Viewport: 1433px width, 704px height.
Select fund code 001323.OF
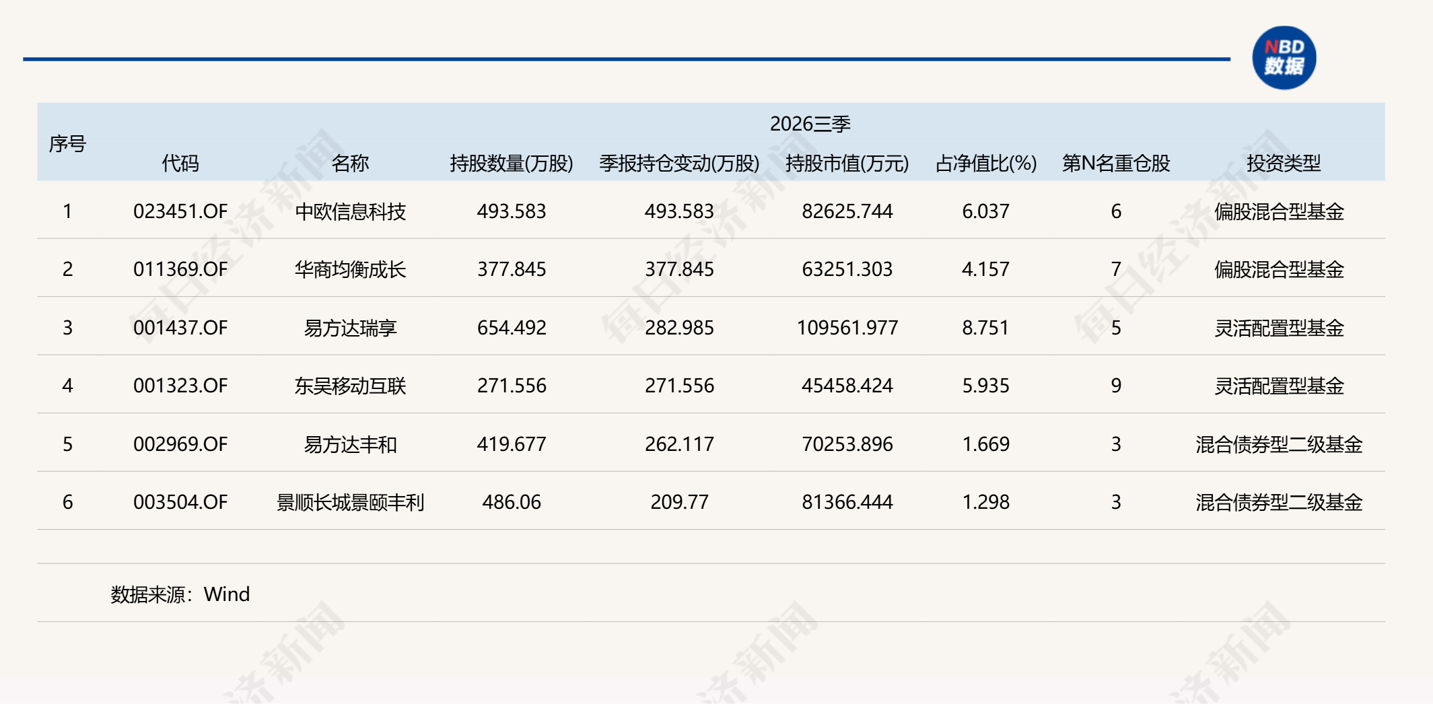180,386
